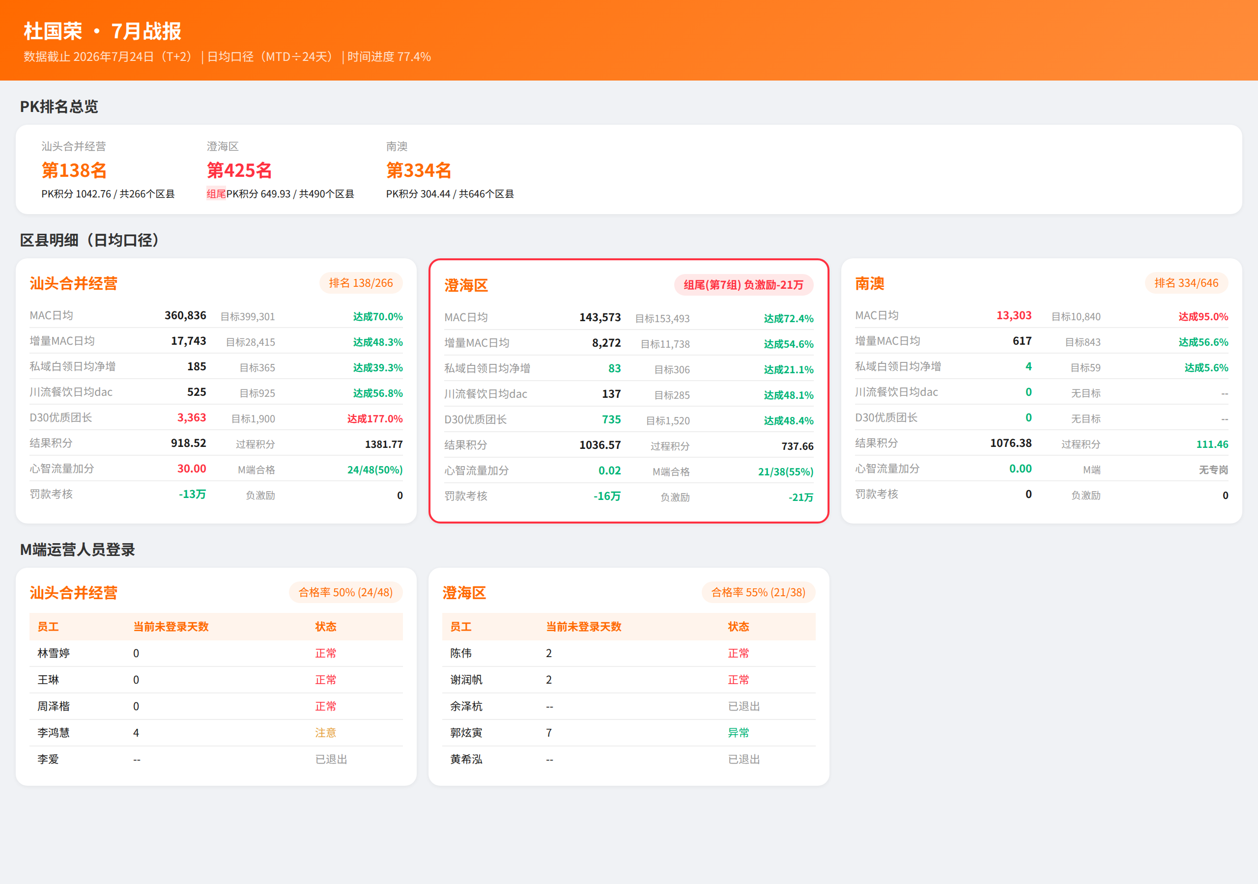Image resolution: width=1258 pixels, height=884 pixels.
Task: Select the 第334名 ranking for 南澳
Action: click(419, 170)
